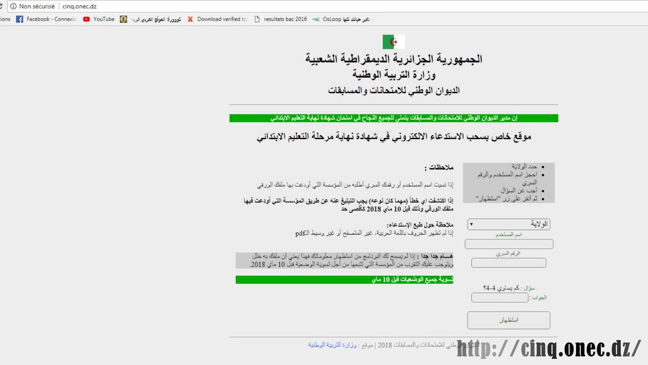Screen dimensions: 648x365
Task: Open the كووورة Arabic site bookmark
Action: click(x=151, y=19)
